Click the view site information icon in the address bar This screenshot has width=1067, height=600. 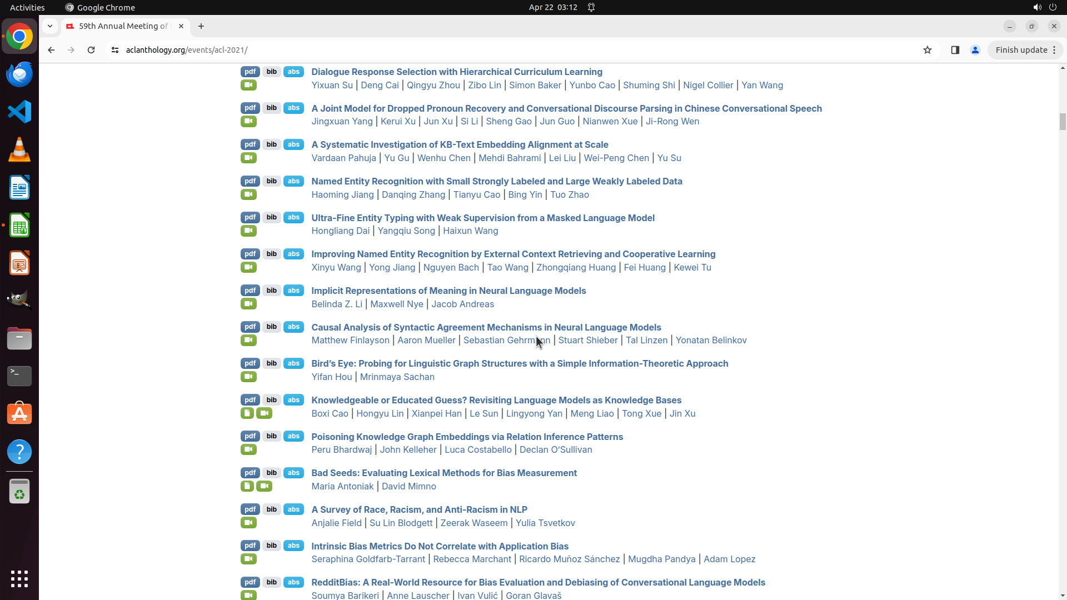115,50
